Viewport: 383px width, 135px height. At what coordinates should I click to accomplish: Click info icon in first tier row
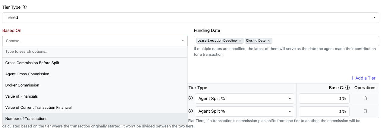tap(190, 99)
